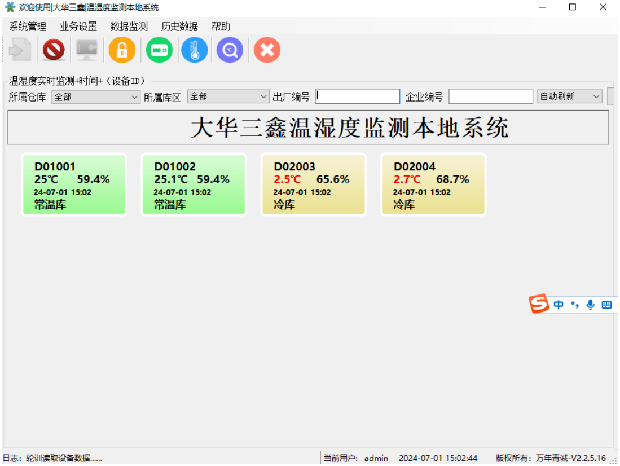
Task: Click the microphone icon on the IME bar
Action: pos(590,305)
